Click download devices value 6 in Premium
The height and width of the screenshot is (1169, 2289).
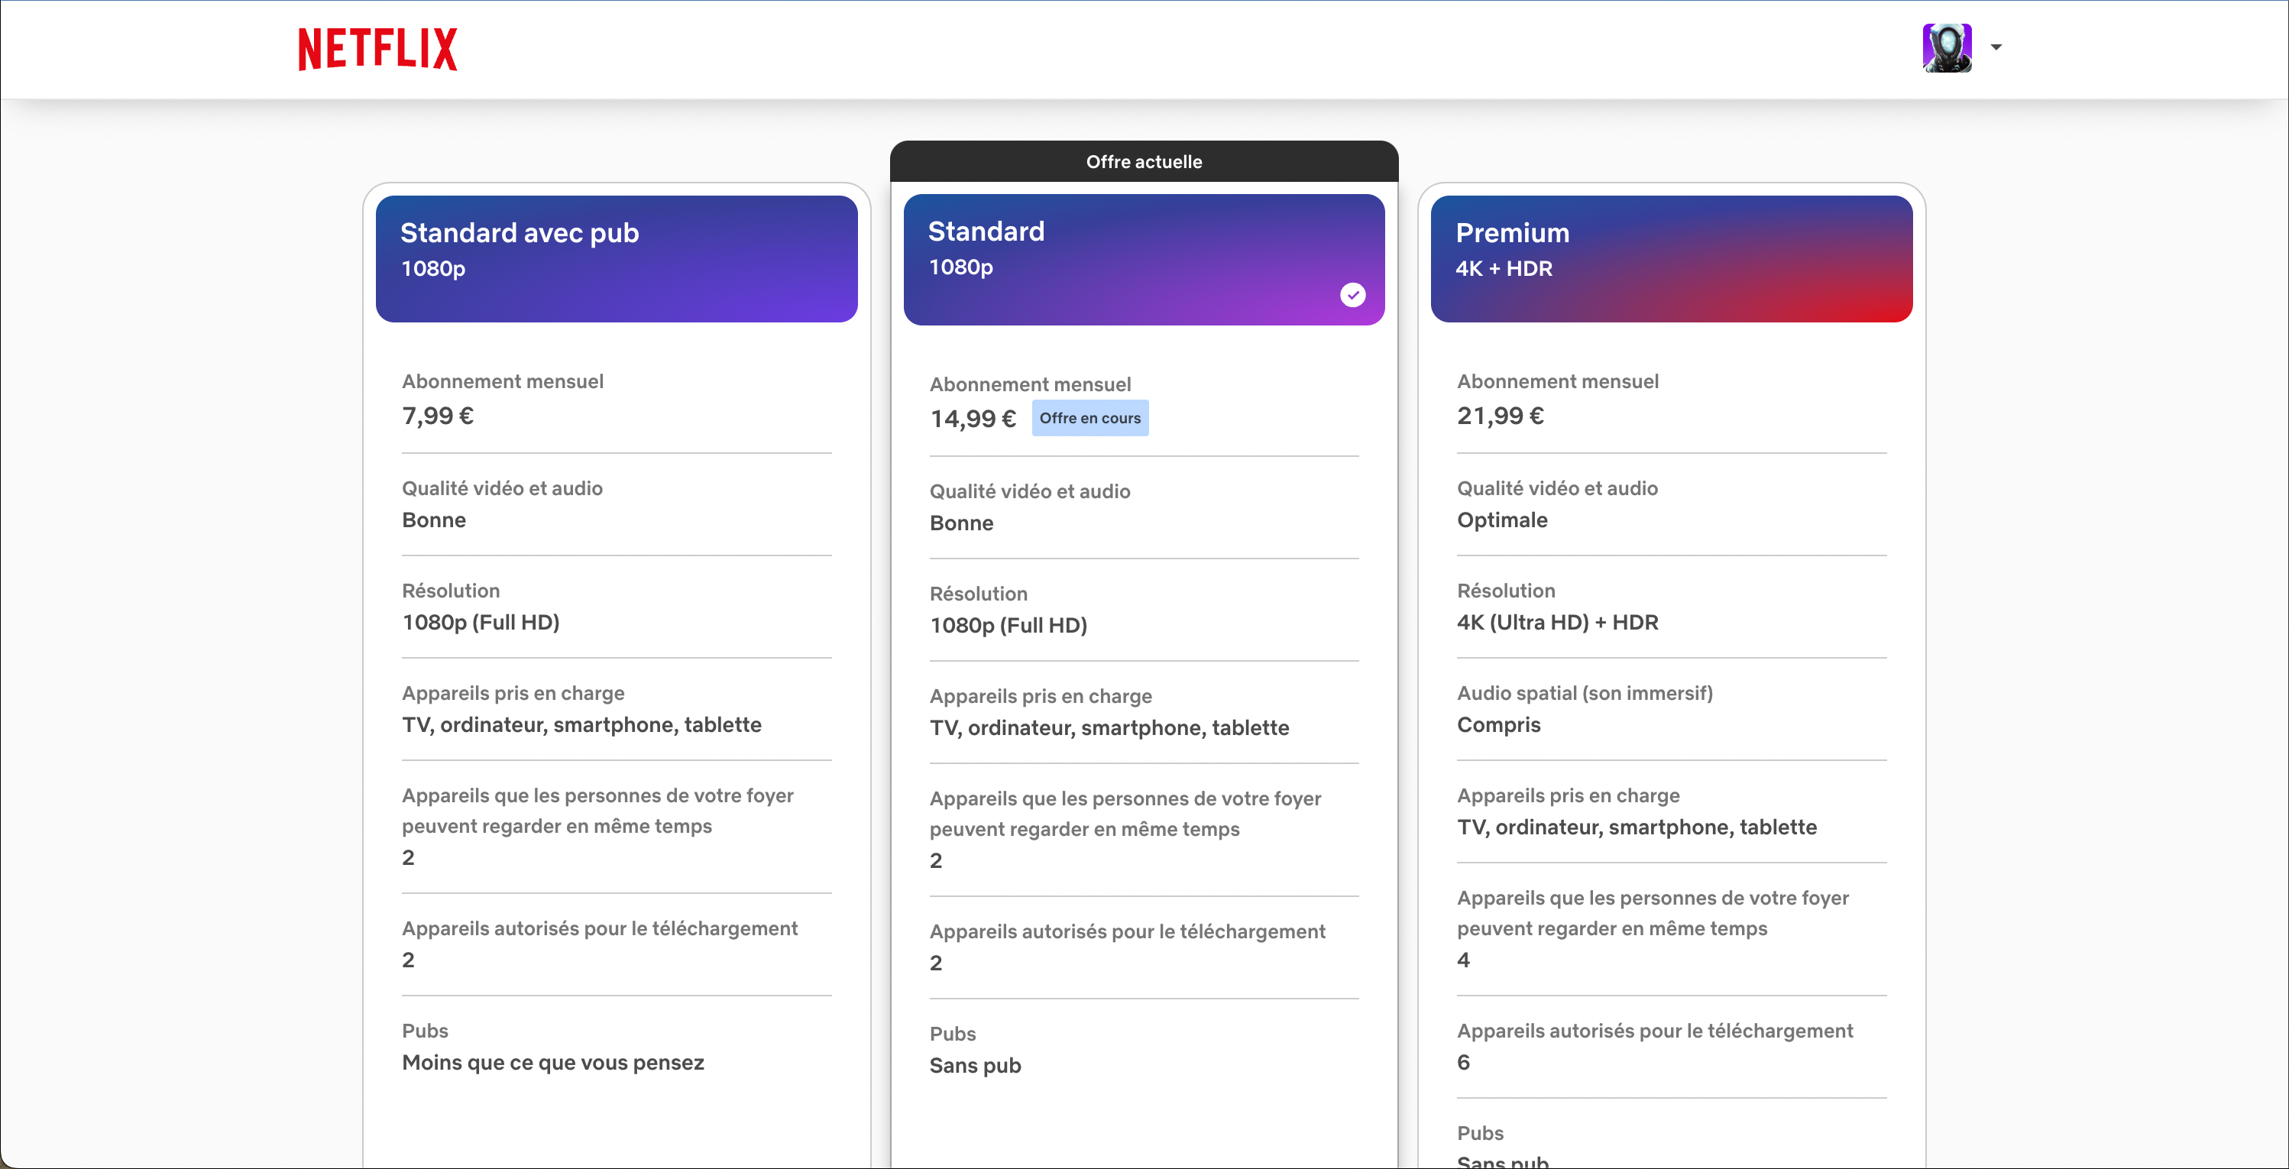[x=1464, y=1062]
